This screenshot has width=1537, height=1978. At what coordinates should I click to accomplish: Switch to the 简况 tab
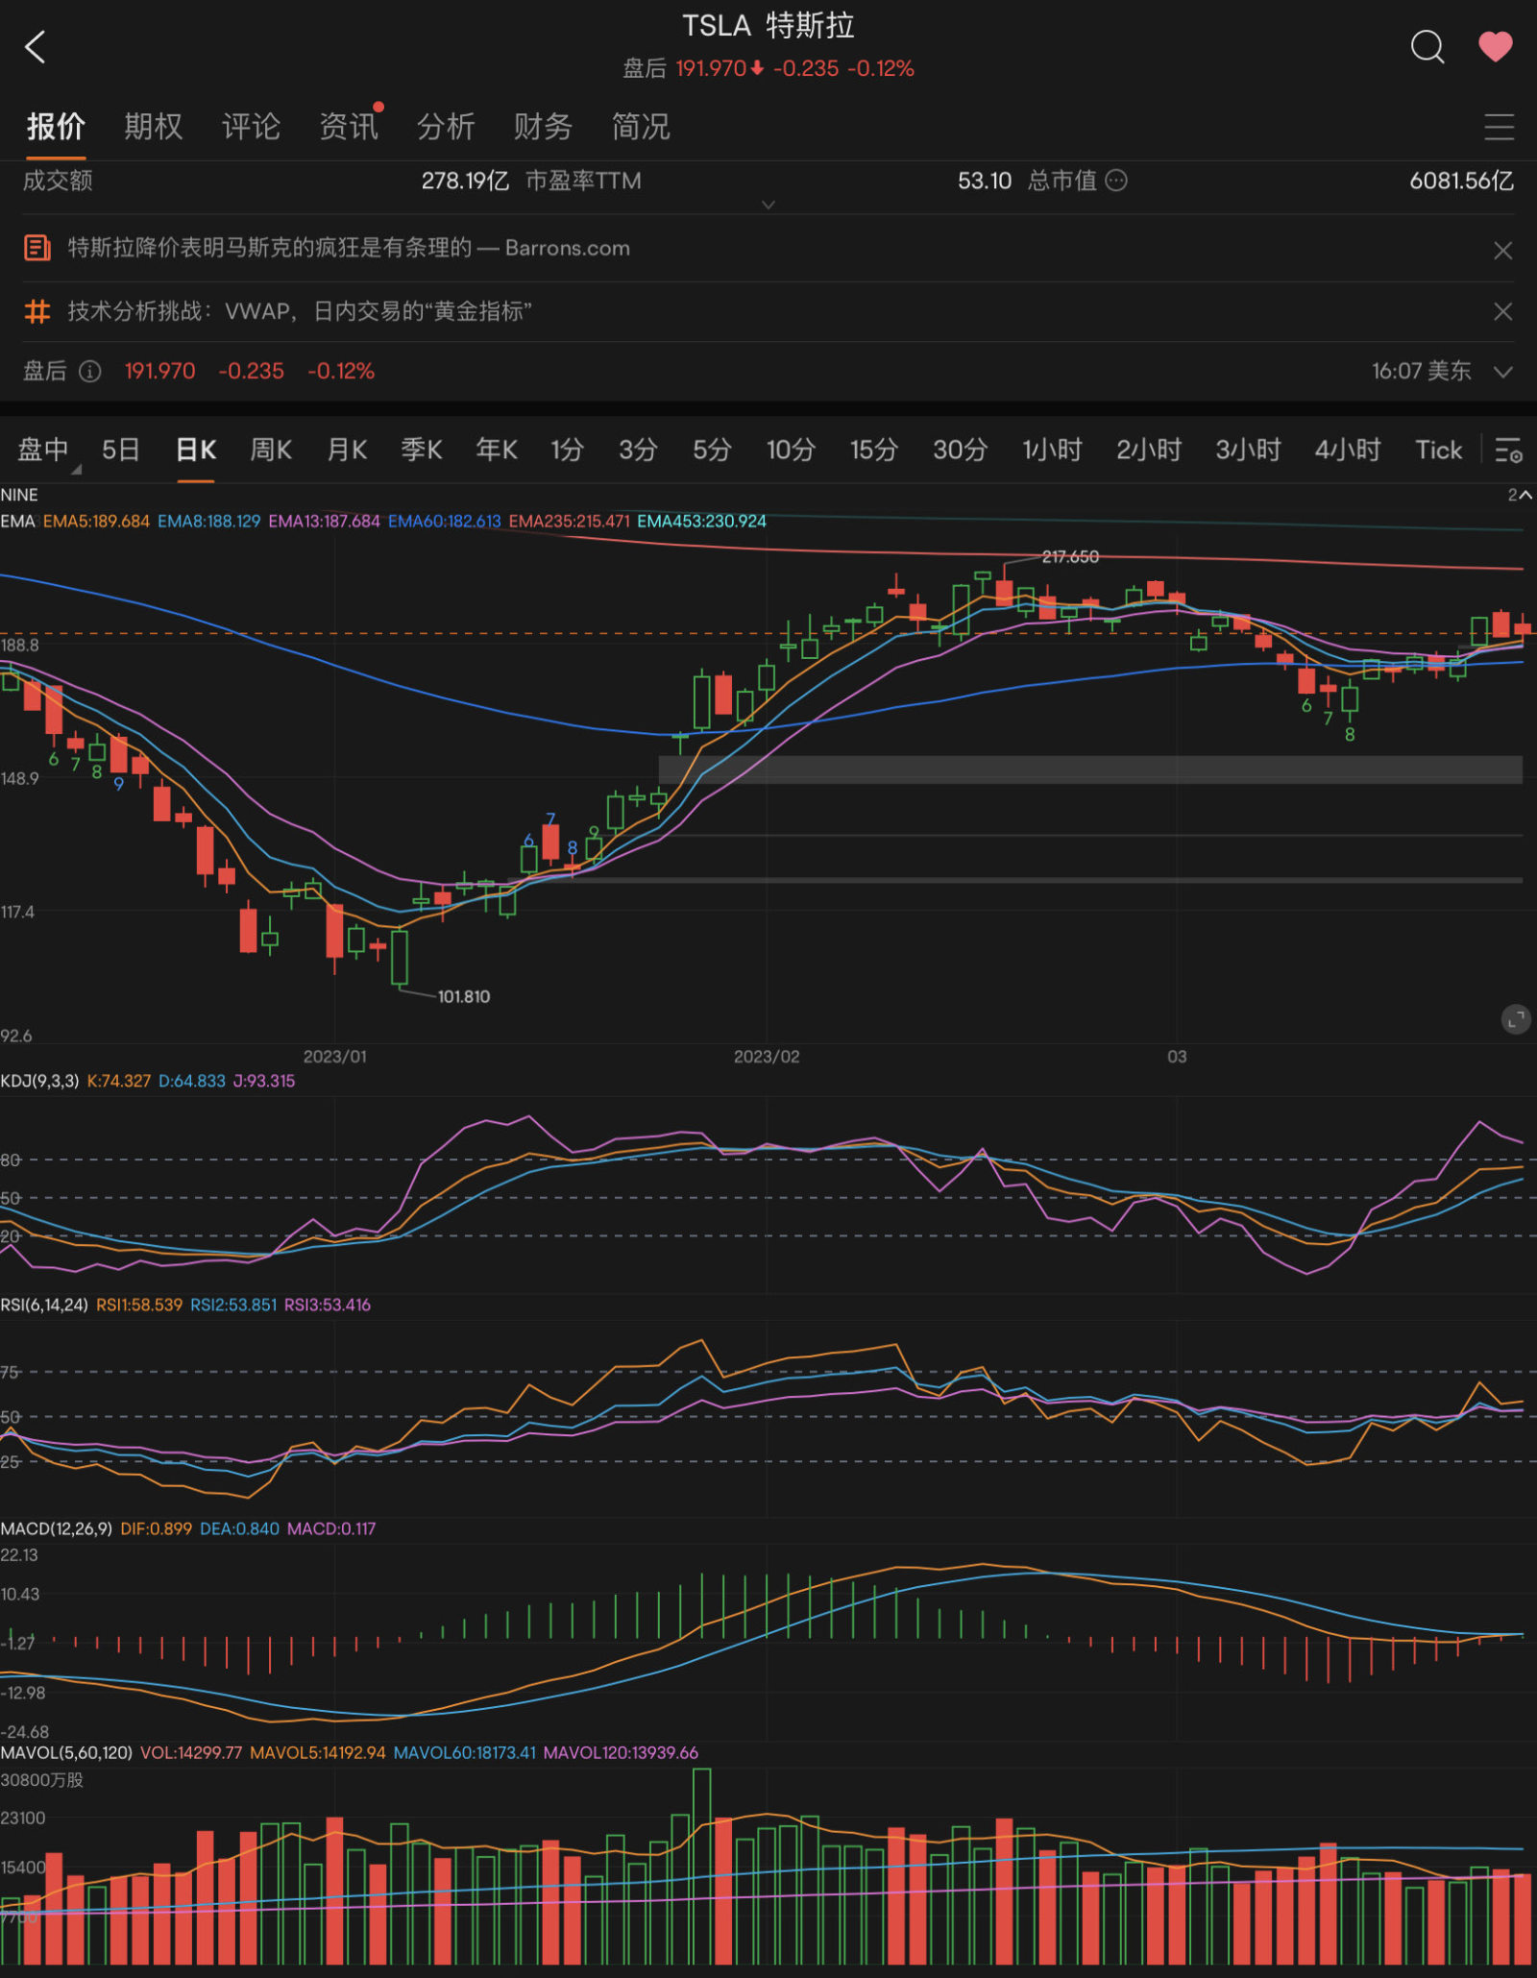click(641, 127)
